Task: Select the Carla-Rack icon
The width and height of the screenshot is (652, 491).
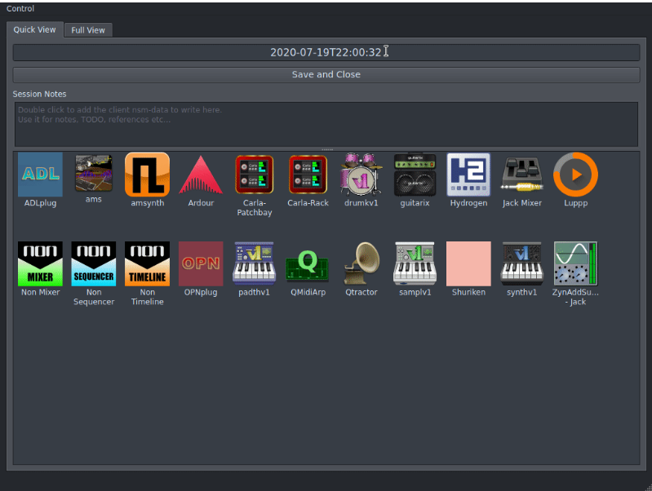Action: (308, 175)
